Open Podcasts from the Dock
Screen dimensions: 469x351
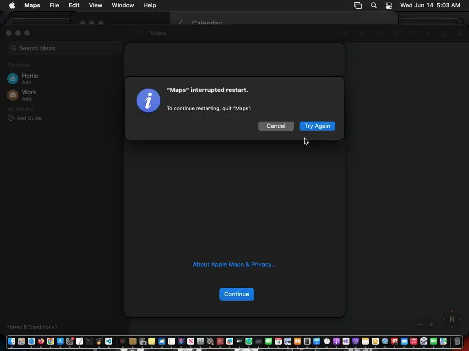coord(336,341)
